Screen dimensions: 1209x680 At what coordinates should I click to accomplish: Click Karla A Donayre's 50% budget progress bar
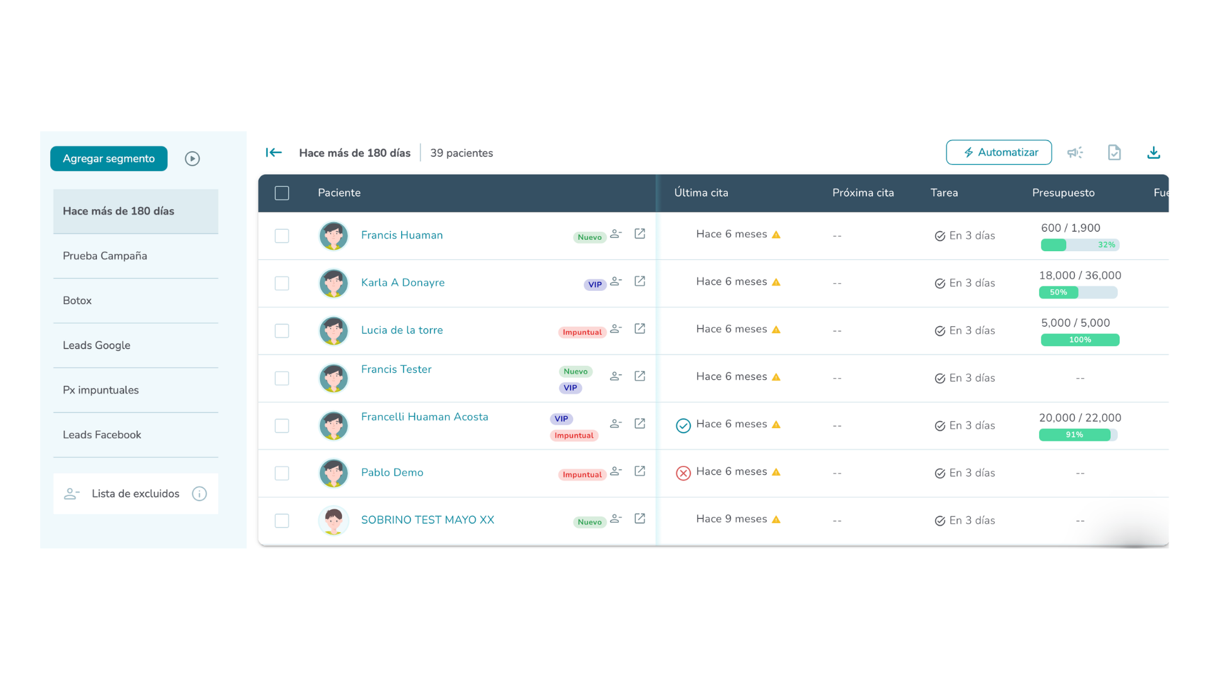pyautogui.click(x=1077, y=292)
